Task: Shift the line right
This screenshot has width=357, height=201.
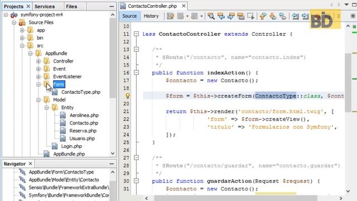Action: tap(305, 16)
